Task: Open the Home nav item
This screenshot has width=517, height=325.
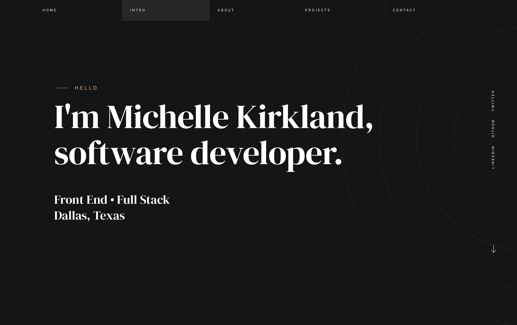Action: point(78,10)
